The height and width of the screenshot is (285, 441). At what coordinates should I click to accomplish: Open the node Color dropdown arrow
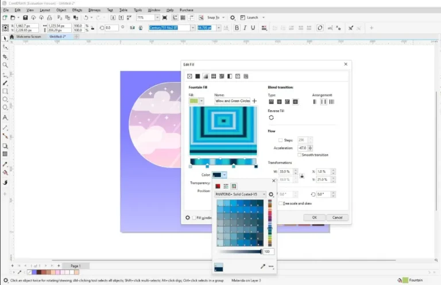pos(224,175)
